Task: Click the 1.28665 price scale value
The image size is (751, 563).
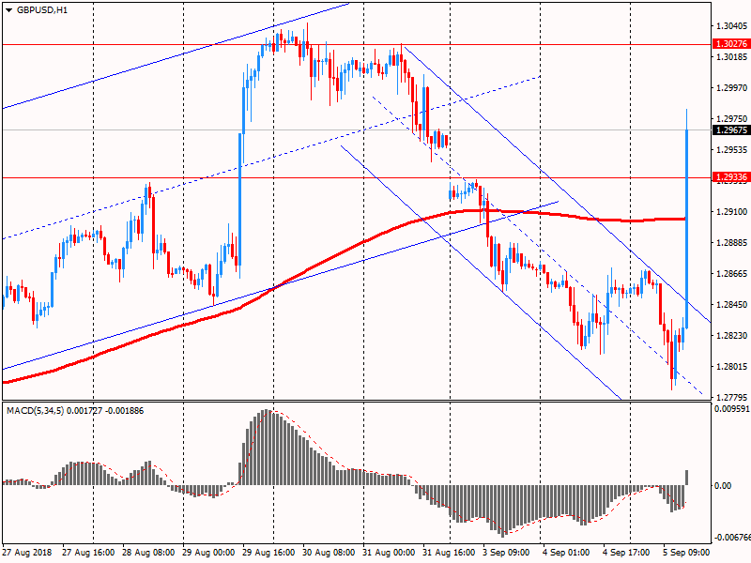Action: [731, 274]
